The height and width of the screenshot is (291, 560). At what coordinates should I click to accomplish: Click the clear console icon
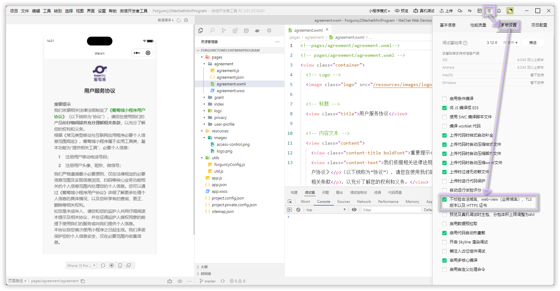tap(298, 210)
